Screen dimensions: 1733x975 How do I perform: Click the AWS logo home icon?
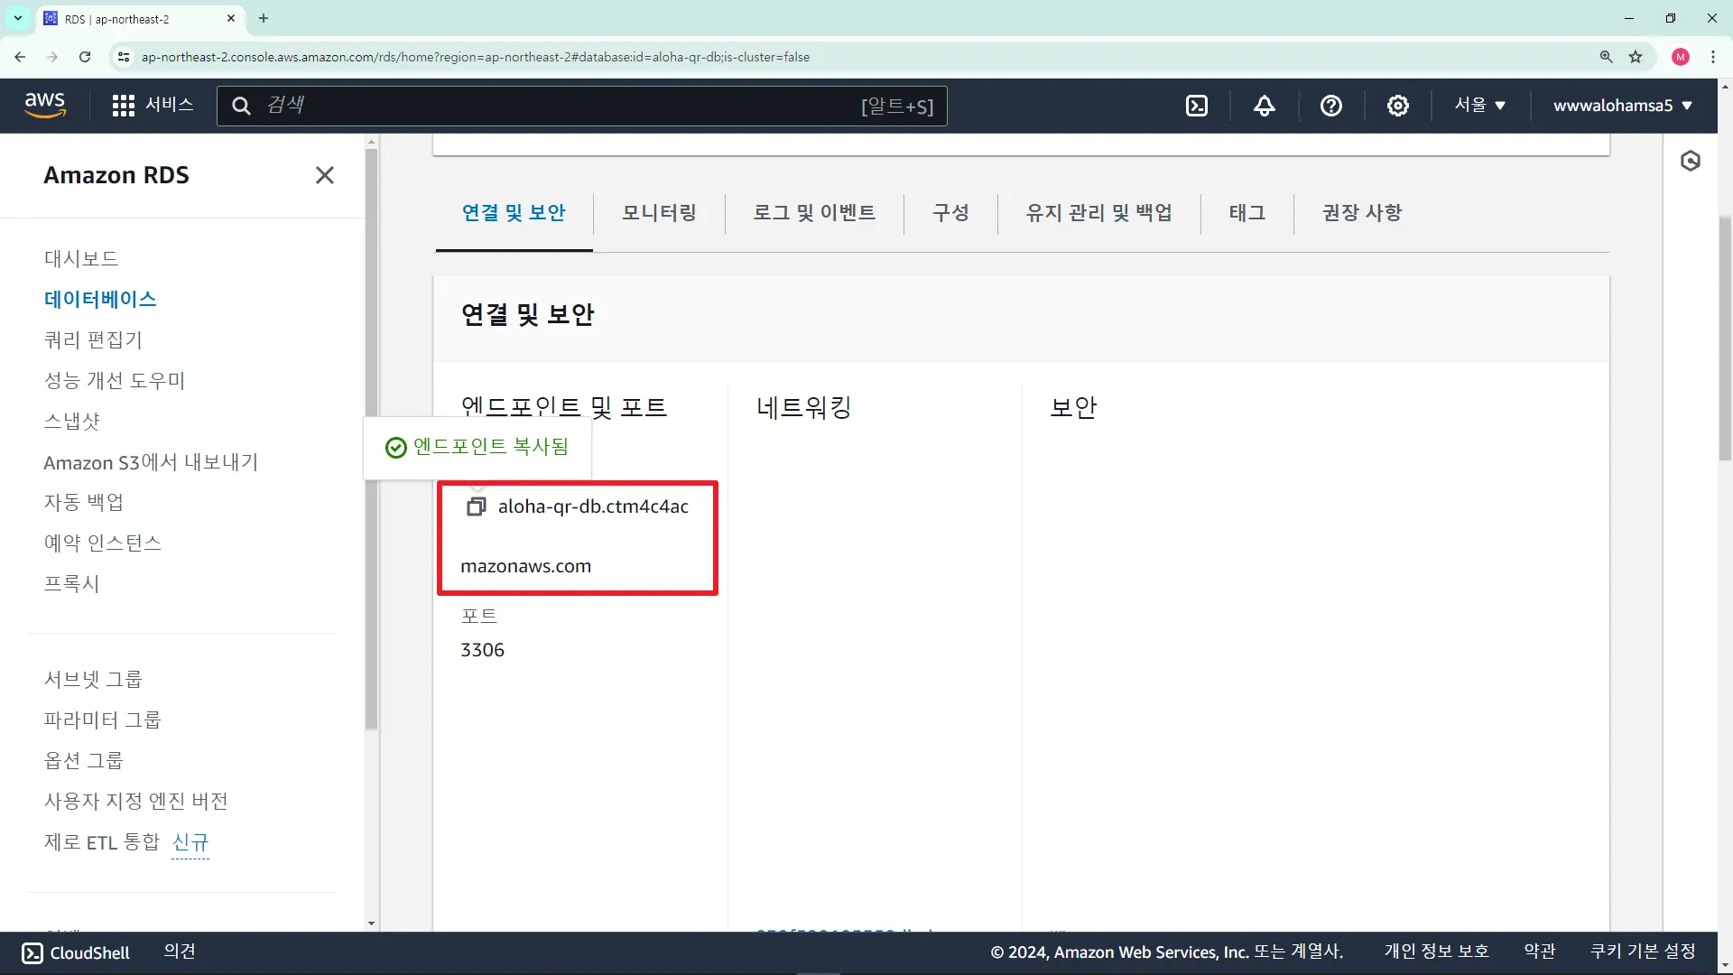pos(45,105)
